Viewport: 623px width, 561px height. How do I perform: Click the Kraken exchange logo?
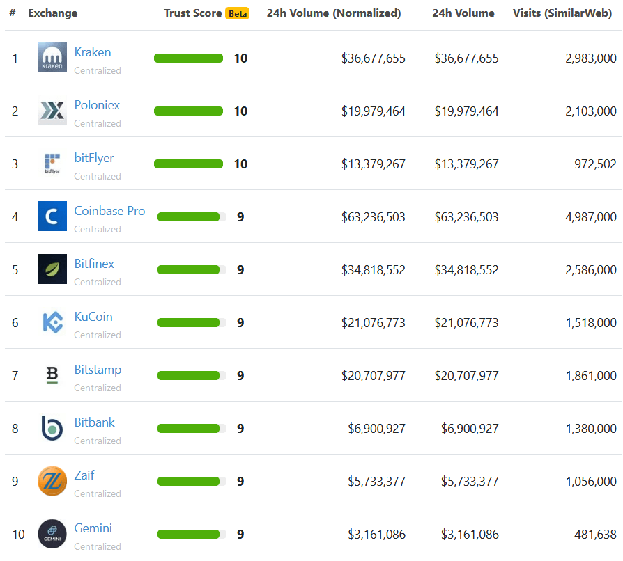click(52, 58)
